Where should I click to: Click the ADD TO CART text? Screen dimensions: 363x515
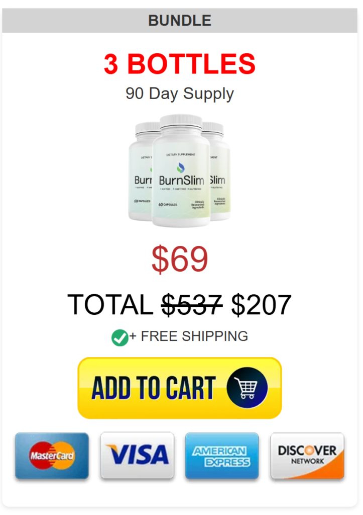point(154,388)
